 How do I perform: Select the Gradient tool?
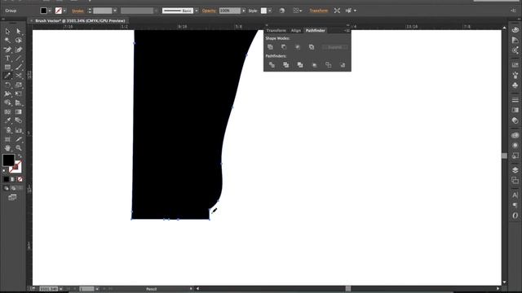click(18, 112)
